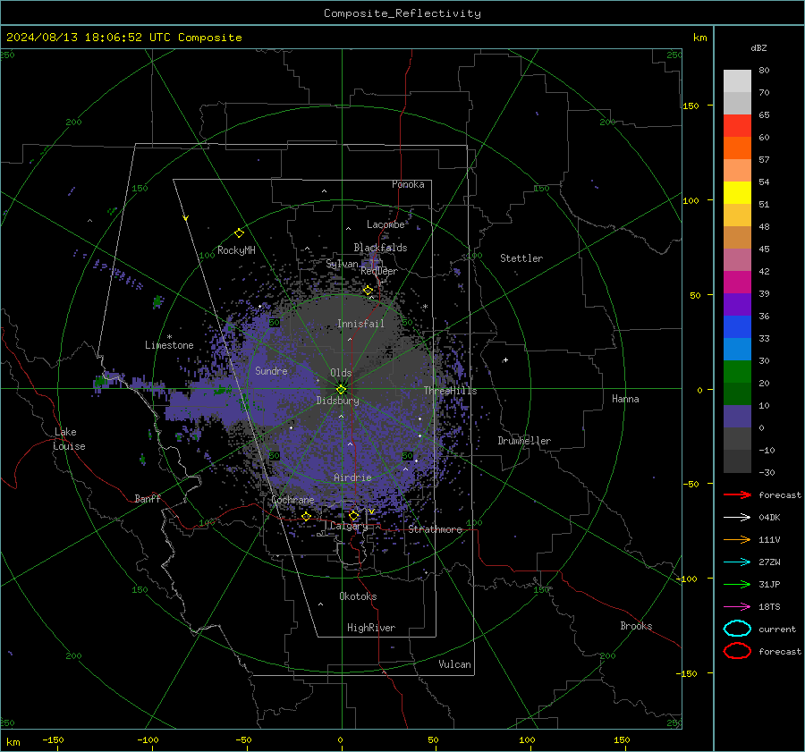This screenshot has height=752, width=805.
Task: Click the Limestone label
Action: click(x=169, y=345)
